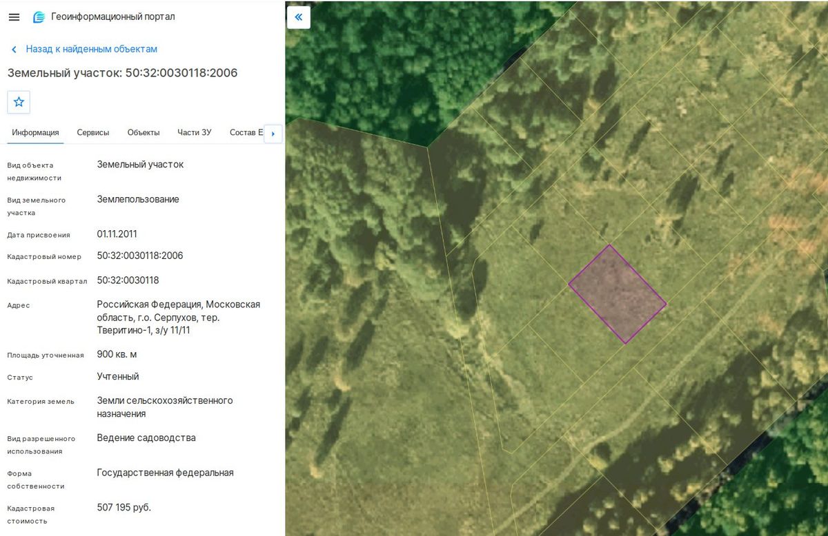Click the Геоинформационный портал title

113,17
